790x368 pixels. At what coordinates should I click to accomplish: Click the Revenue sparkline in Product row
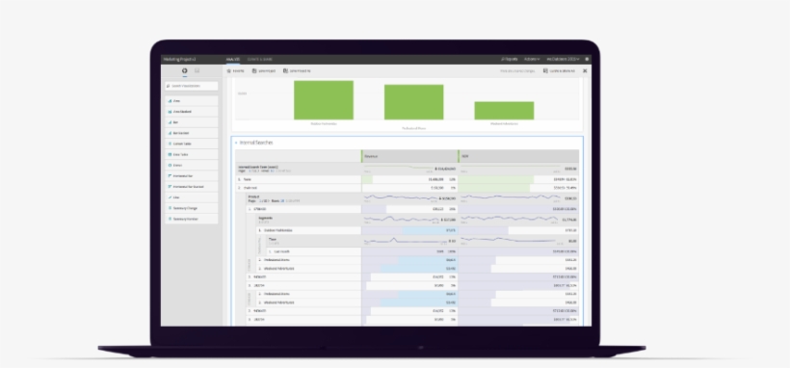[x=401, y=197]
